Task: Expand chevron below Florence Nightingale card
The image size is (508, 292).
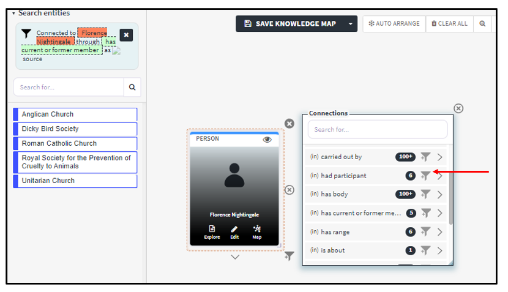Action: tap(235, 257)
